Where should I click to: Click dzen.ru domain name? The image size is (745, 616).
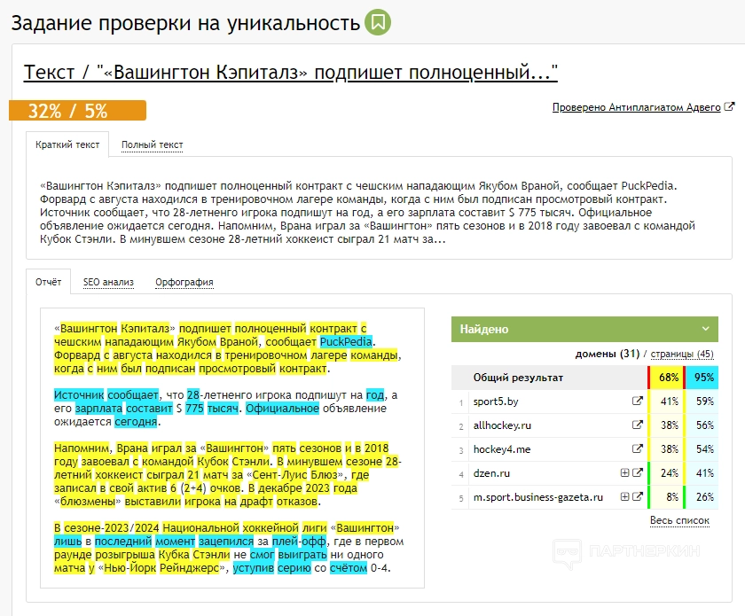(x=491, y=473)
